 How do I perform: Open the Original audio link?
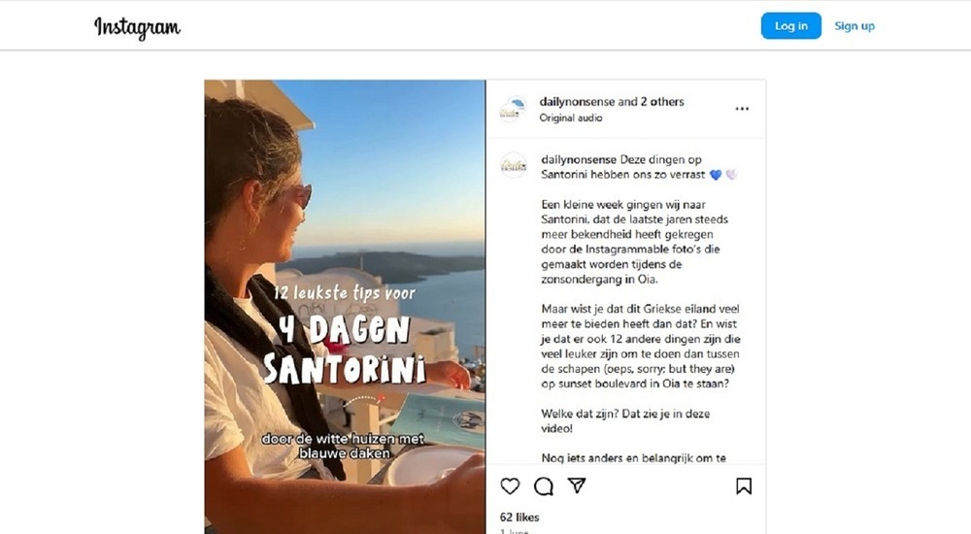[x=570, y=117]
